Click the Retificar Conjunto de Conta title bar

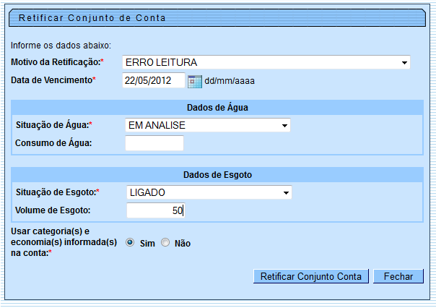(91, 17)
